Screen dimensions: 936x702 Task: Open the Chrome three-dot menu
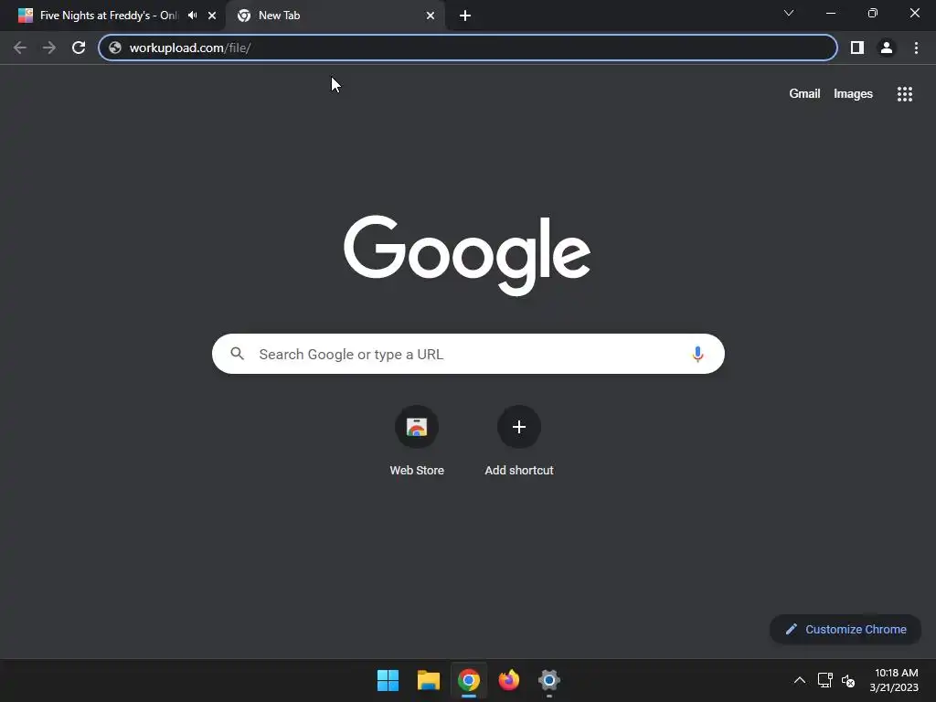point(916,48)
